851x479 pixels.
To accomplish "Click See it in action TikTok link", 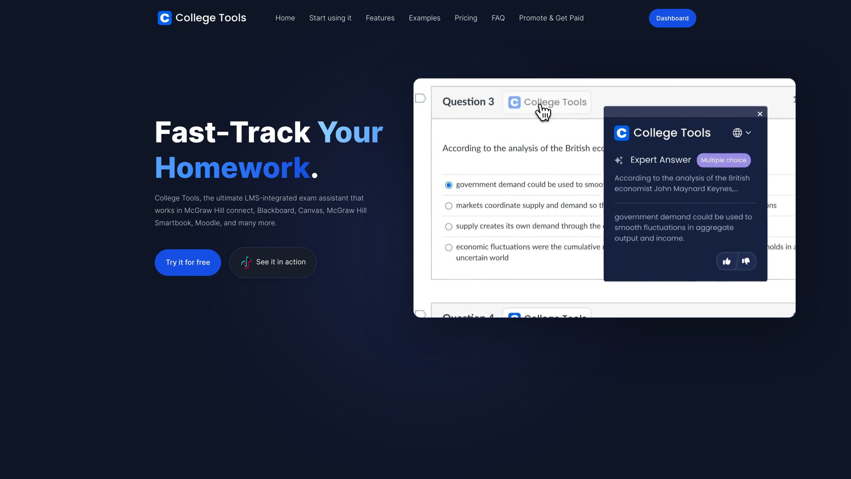I will [273, 262].
